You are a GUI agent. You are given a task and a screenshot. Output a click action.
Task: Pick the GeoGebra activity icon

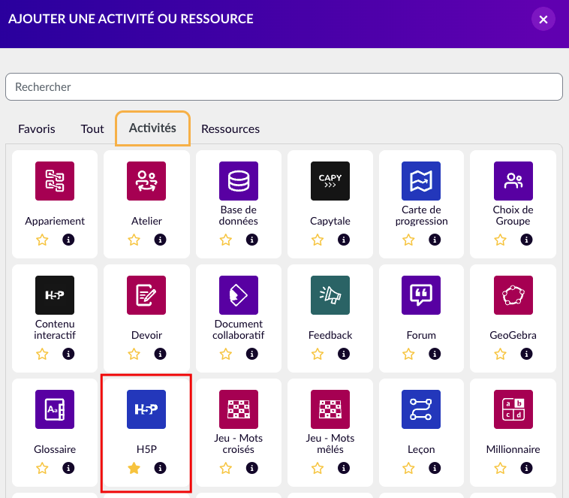513,295
